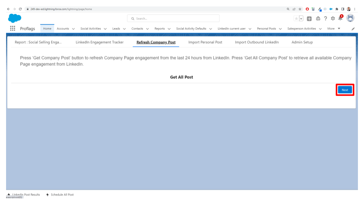364x205 pixels.
Task: Open the browser extensions puzzle icon
Action: click(337, 9)
